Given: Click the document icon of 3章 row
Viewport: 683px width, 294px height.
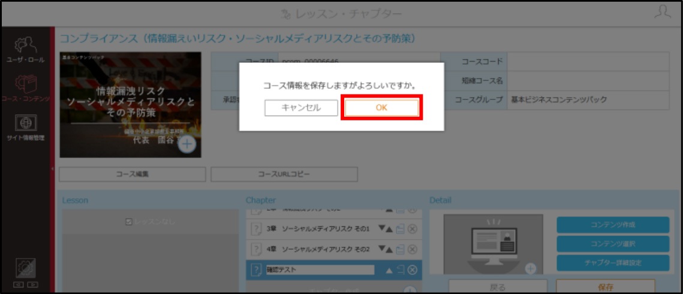Looking at the screenshot, I should [257, 229].
